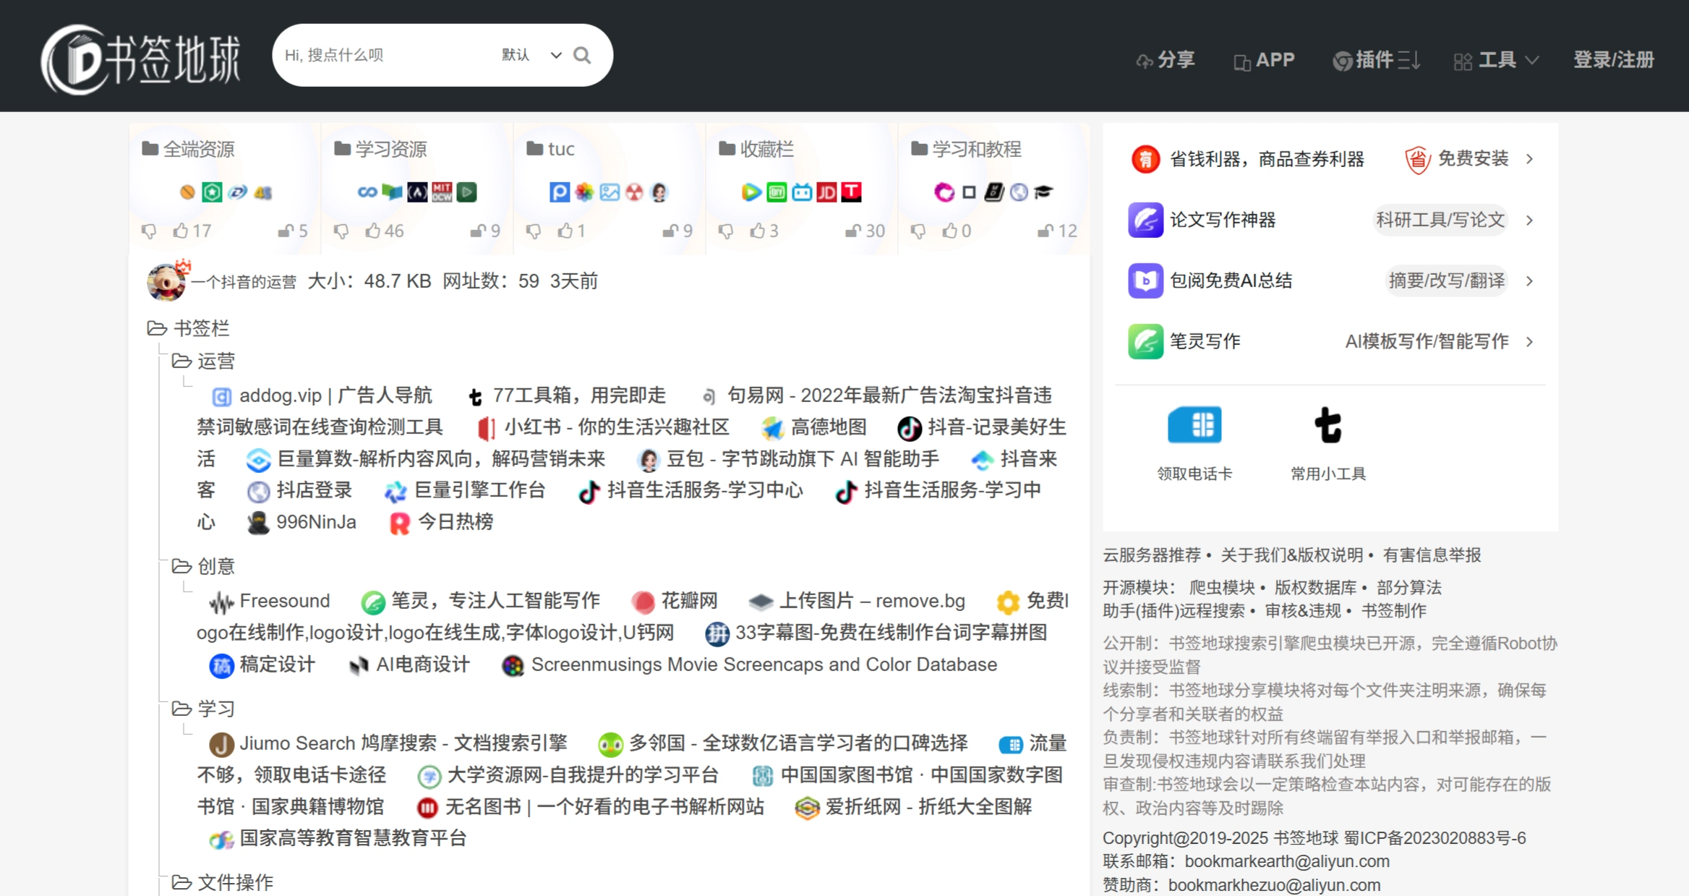Open the 学习资源 folder card
This screenshot has width=1689, height=896.
coord(416,189)
